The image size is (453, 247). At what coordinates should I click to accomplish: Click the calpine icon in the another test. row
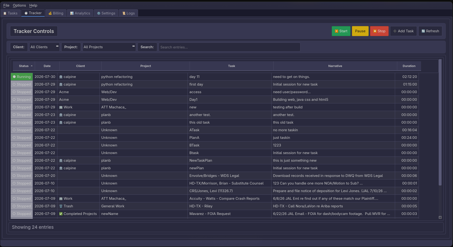61,115
